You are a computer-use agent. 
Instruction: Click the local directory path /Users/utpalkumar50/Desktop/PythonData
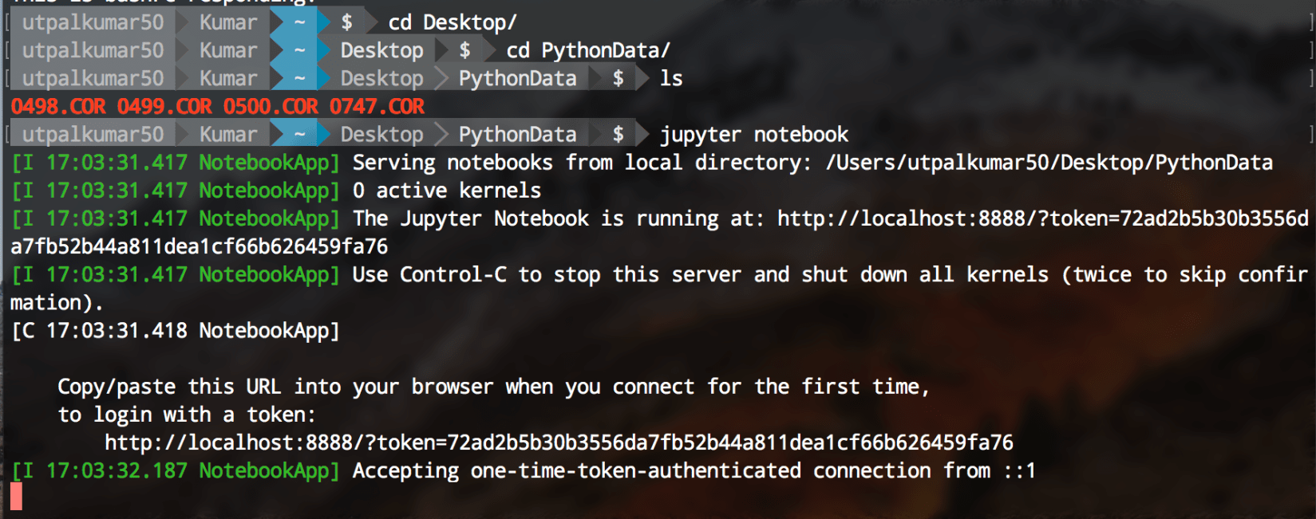[x=1049, y=163]
